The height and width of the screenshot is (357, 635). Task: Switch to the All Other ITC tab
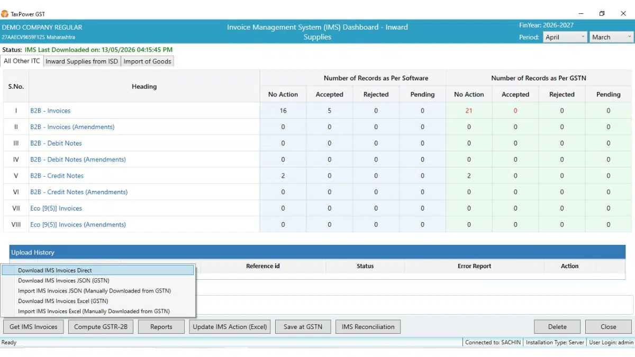click(x=22, y=61)
